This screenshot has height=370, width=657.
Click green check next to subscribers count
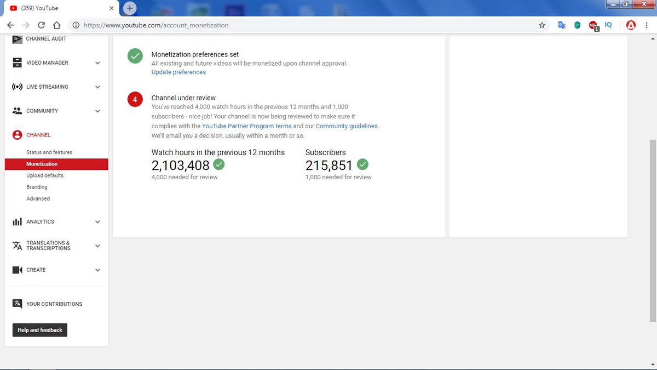(x=362, y=164)
